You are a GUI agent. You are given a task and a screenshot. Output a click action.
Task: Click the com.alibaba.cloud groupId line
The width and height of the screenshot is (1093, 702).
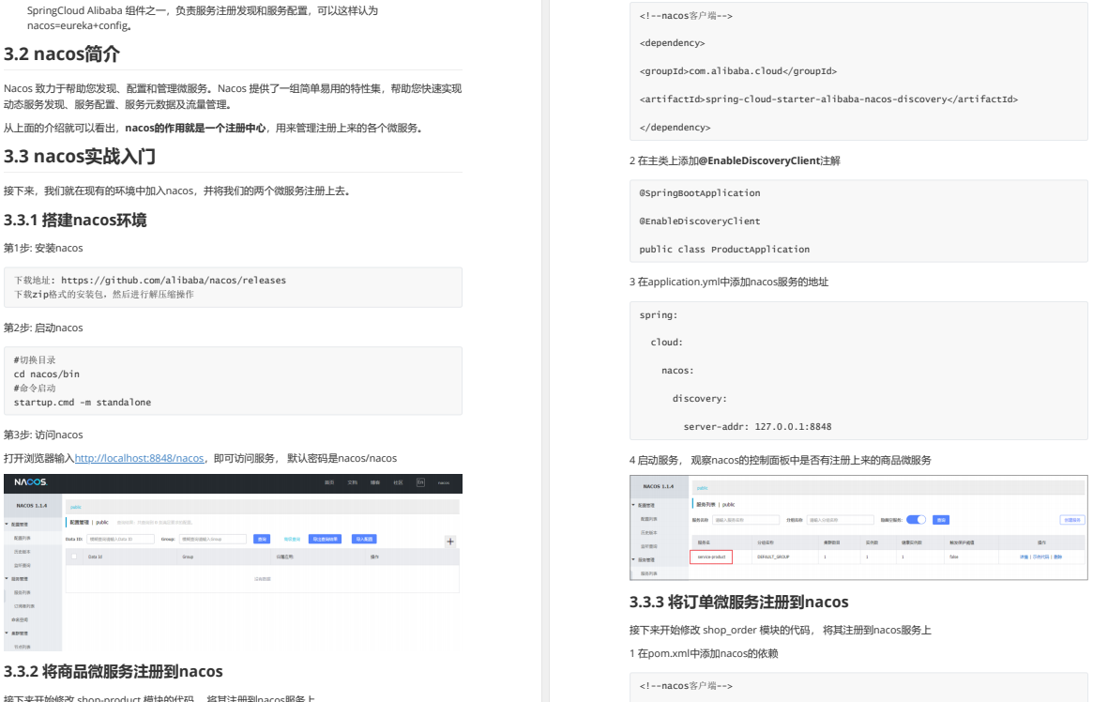pos(738,71)
